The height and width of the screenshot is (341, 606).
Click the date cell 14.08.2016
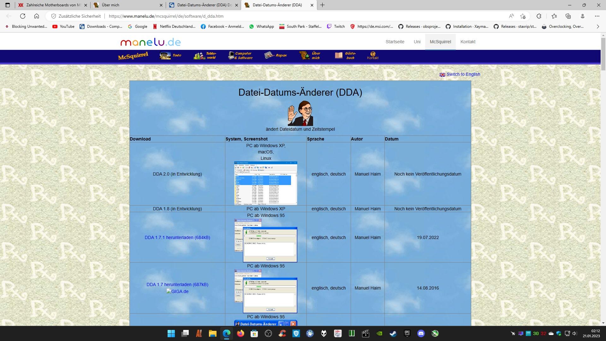coord(428,288)
